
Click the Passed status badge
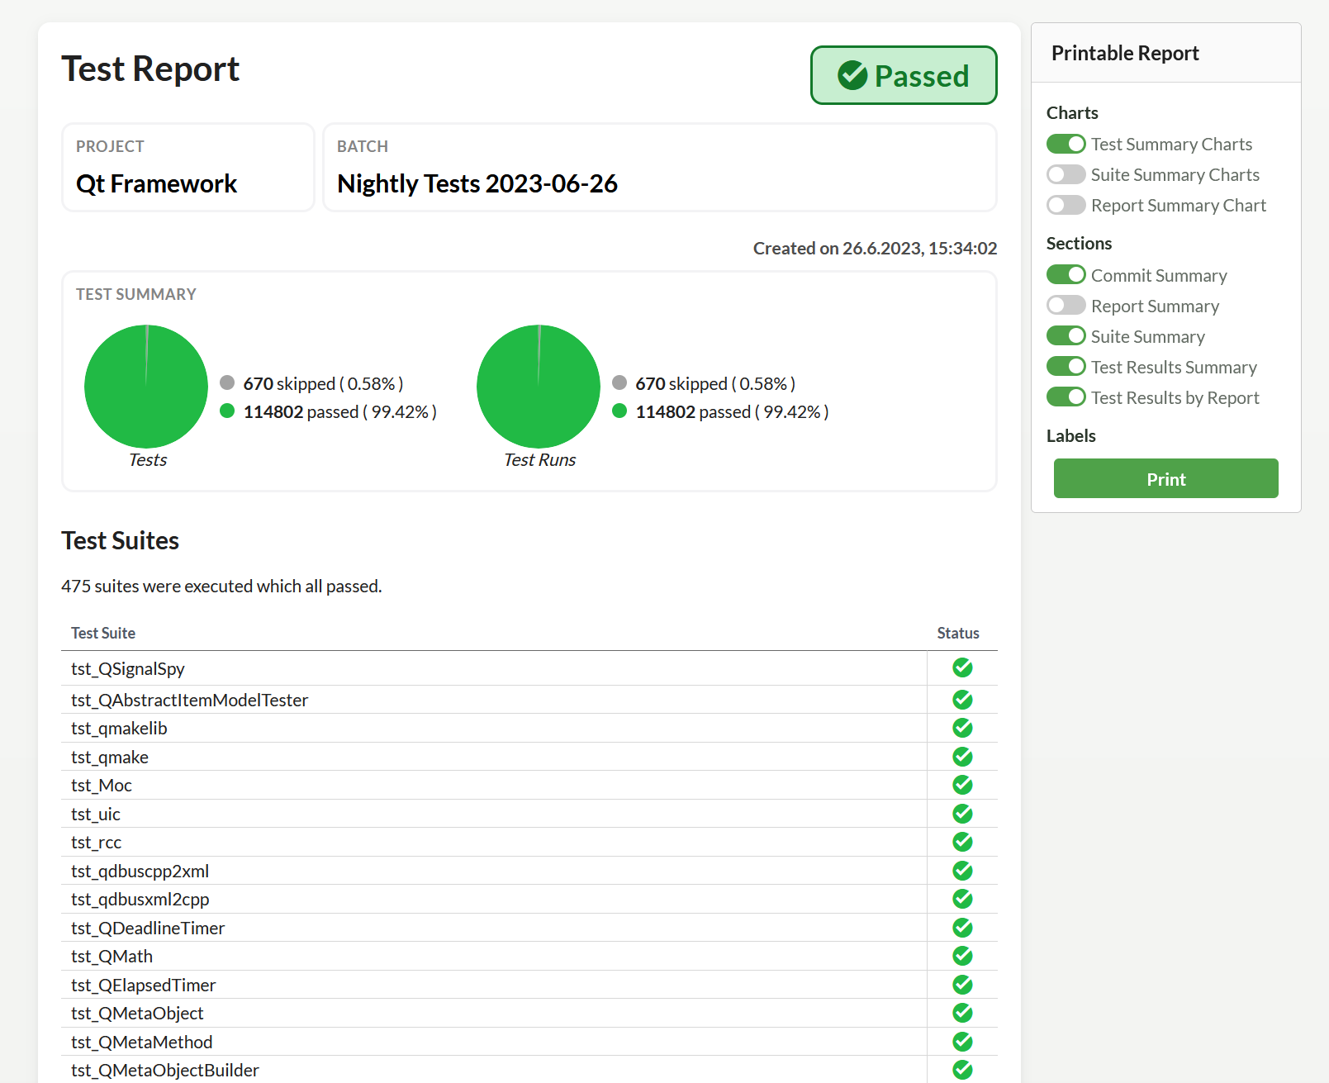pos(903,75)
